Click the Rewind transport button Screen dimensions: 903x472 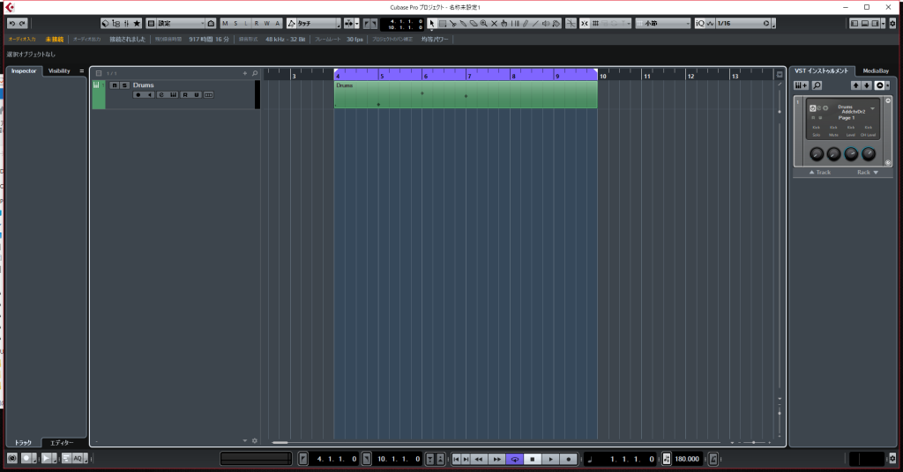click(x=479, y=459)
